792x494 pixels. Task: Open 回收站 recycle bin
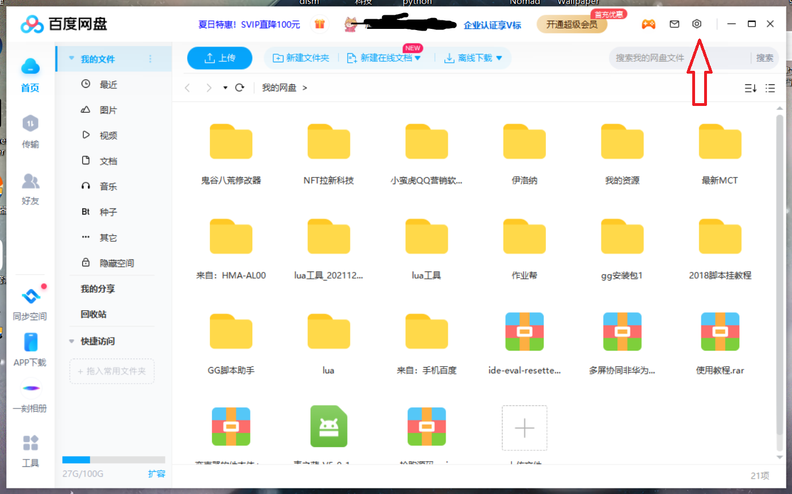[x=94, y=314]
